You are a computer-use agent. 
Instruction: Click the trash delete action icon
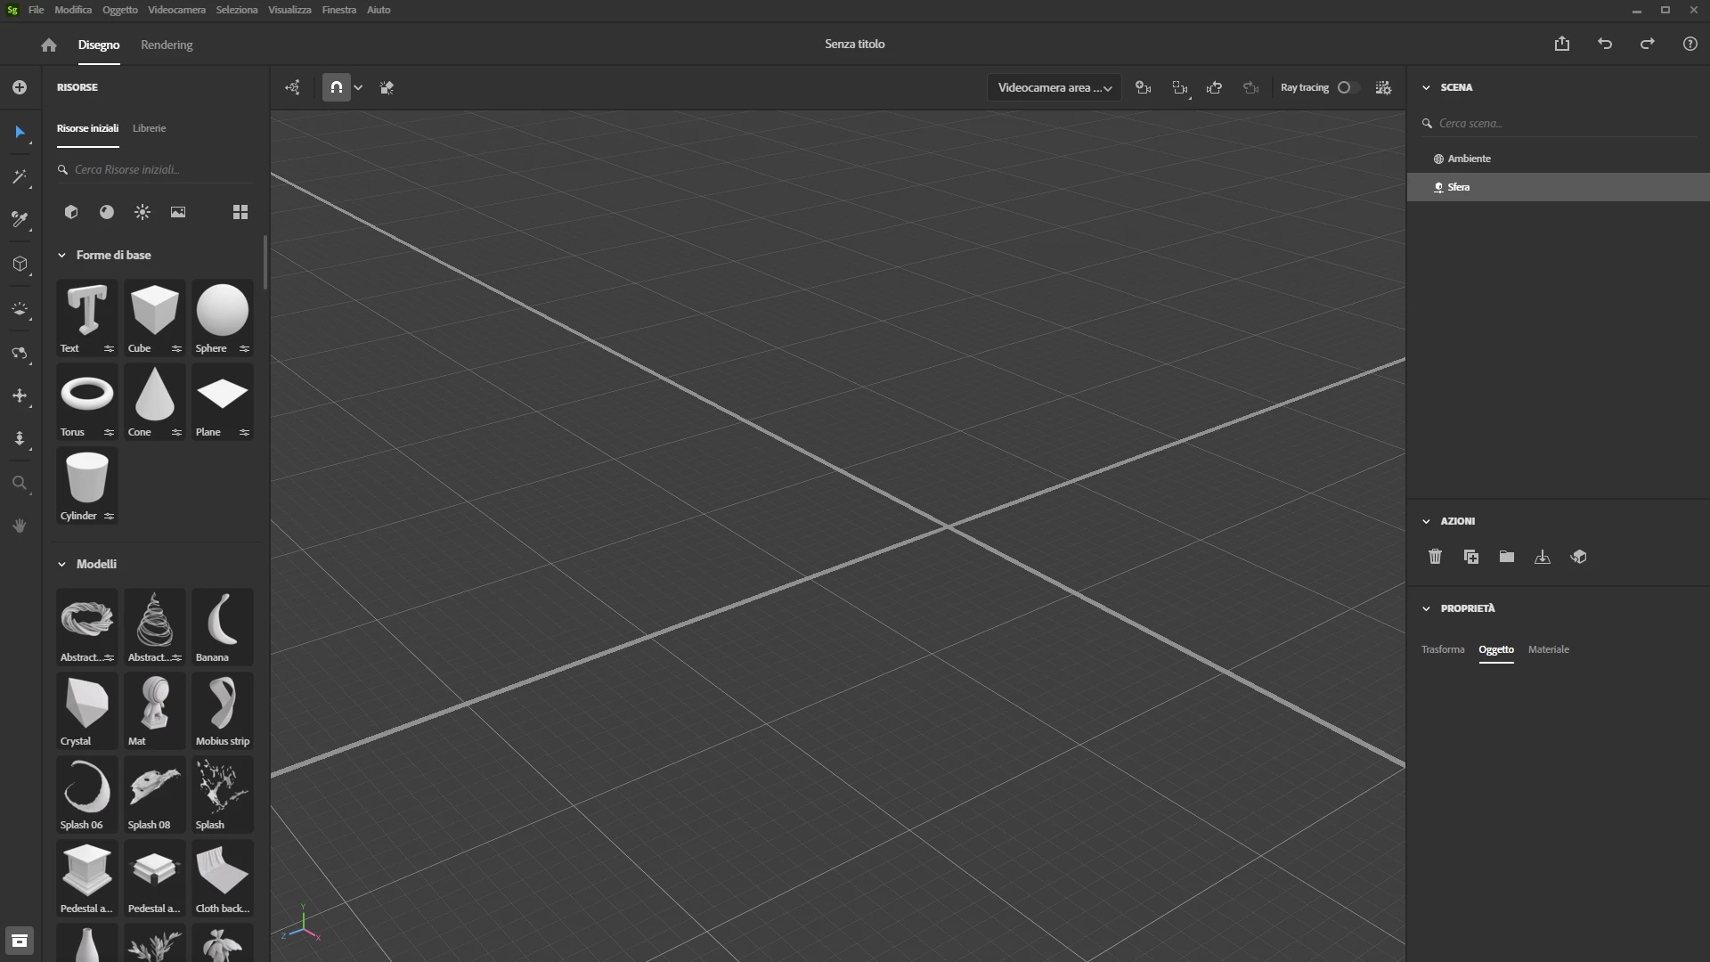(x=1435, y=557)
